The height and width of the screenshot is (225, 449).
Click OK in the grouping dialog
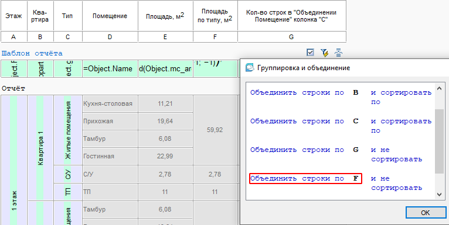425,213
